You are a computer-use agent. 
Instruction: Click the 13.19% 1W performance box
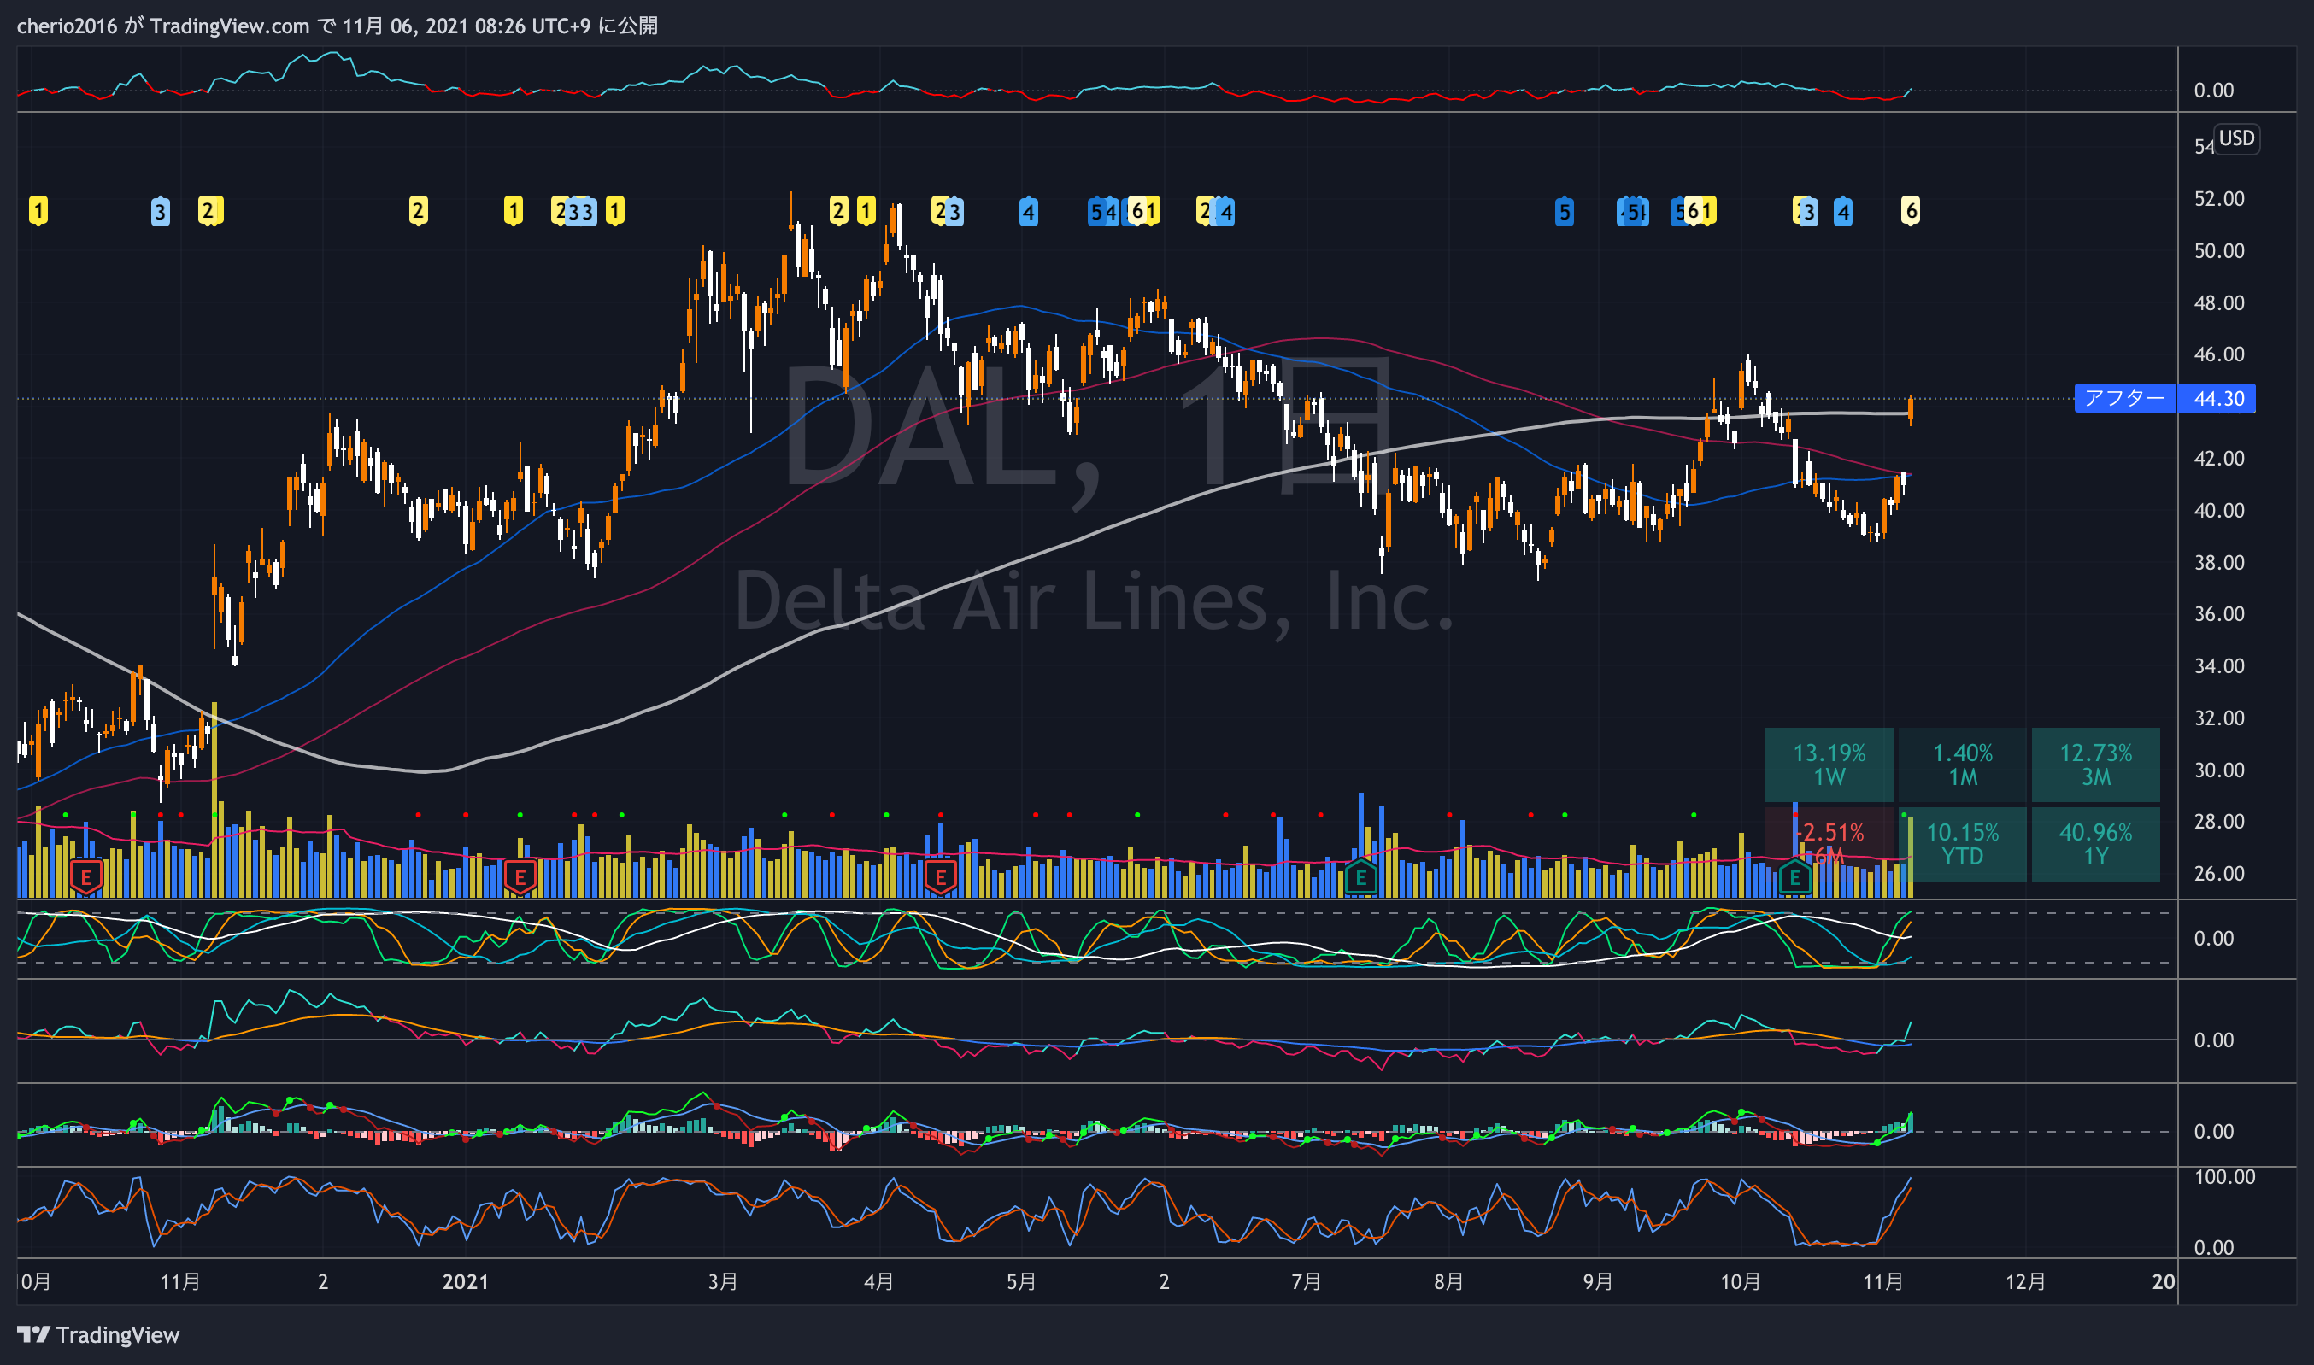tap(1829, 765)
